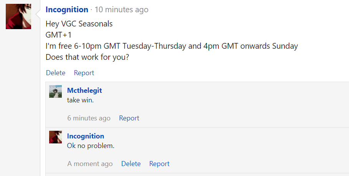Open Incognition's username link in the reply comment

pyautogui.click(x=86, y=136)
